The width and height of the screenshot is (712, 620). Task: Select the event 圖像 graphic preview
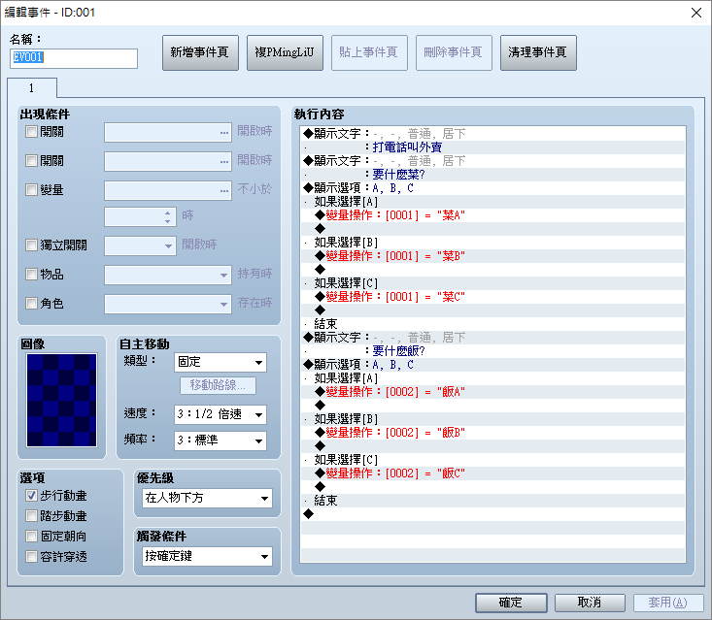click(62, 401)
